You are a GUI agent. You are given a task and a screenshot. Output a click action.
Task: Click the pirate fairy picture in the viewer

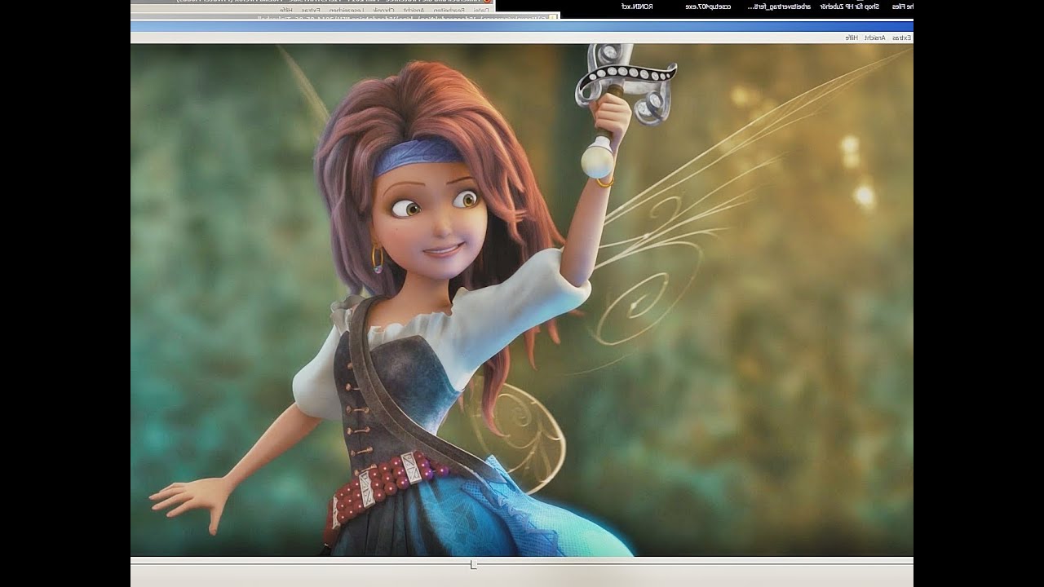(522, 300)
